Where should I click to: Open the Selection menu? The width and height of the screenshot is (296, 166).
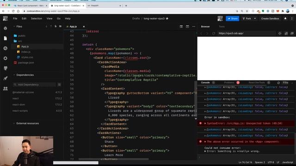(x=37, y=18)
